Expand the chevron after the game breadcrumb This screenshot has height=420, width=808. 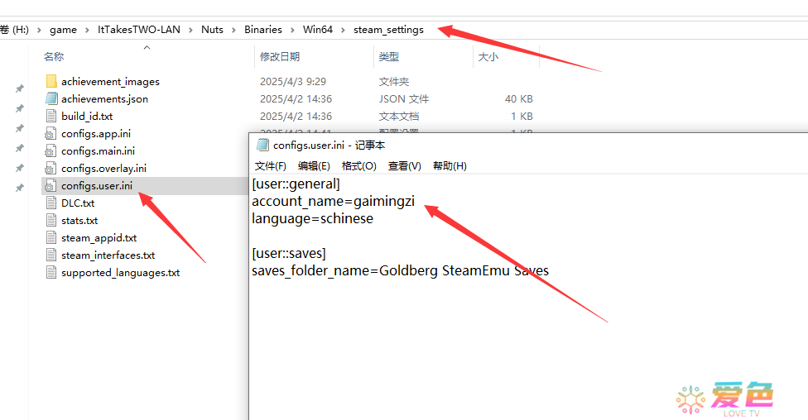click(x=87, y=30)
